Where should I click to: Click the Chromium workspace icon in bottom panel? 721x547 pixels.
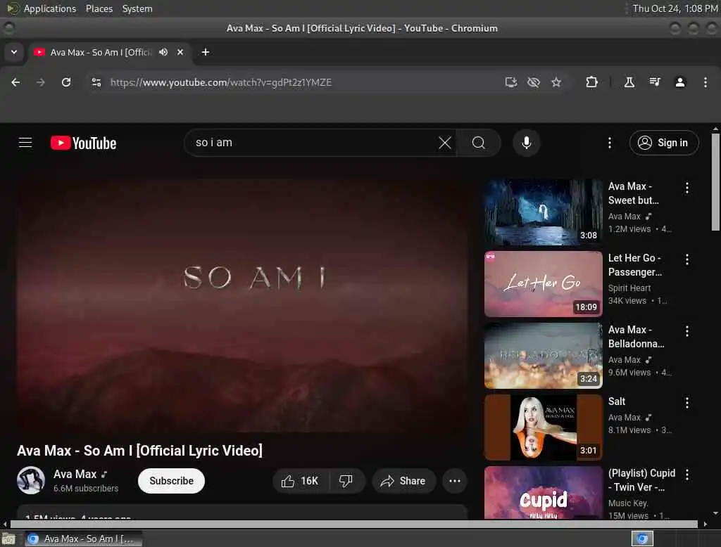(642, 539)
